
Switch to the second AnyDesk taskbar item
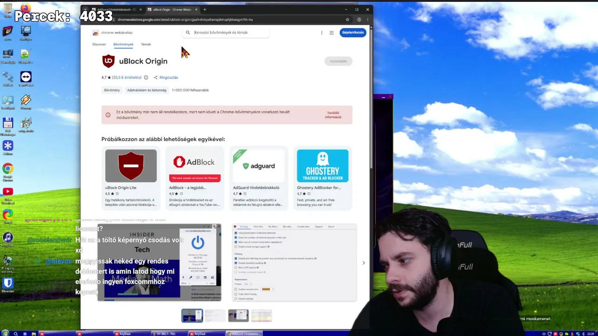207,334
